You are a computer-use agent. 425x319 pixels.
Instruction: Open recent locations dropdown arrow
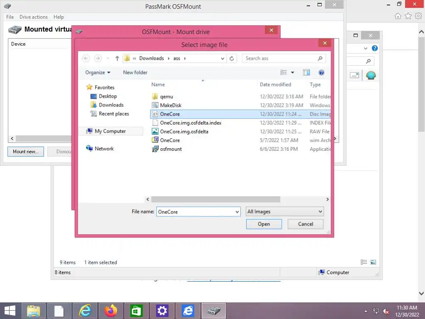(107, 58)
